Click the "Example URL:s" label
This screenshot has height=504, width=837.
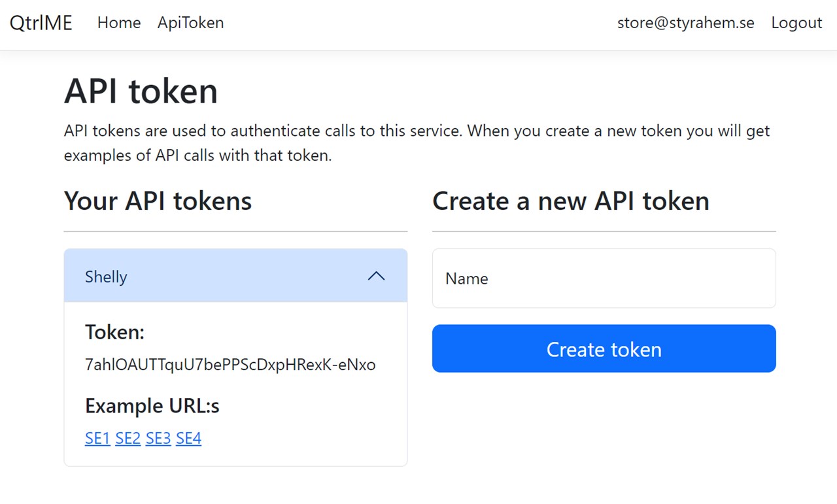click(152, 406)
